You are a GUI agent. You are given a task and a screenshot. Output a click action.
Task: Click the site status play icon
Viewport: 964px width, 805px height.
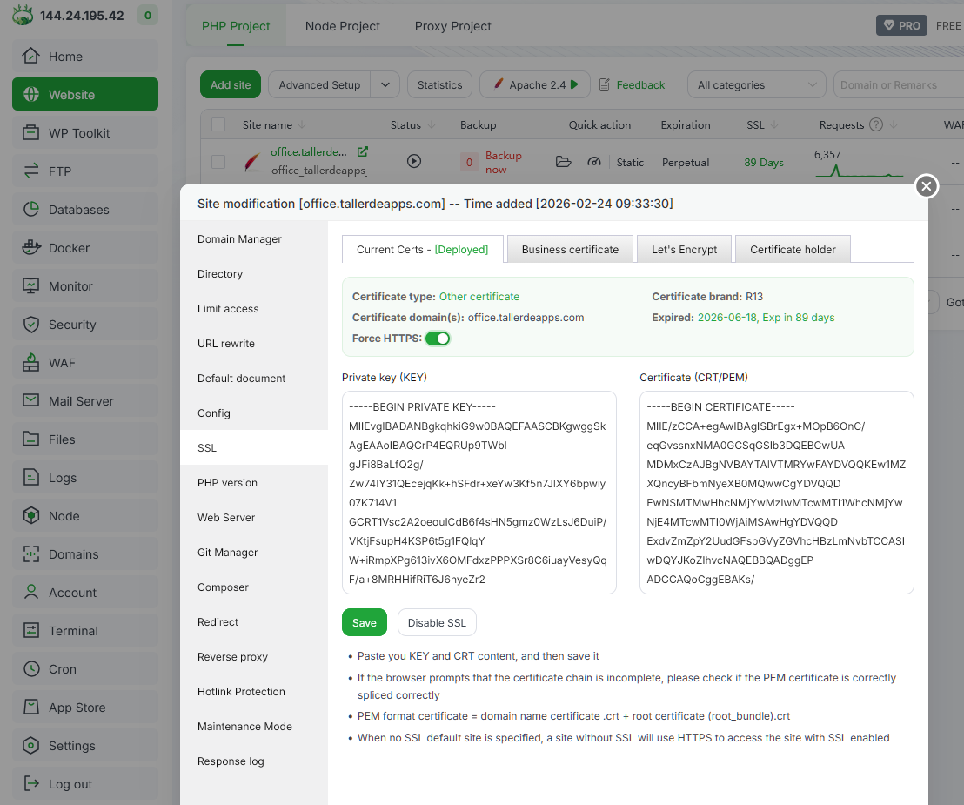coord(414,161)
